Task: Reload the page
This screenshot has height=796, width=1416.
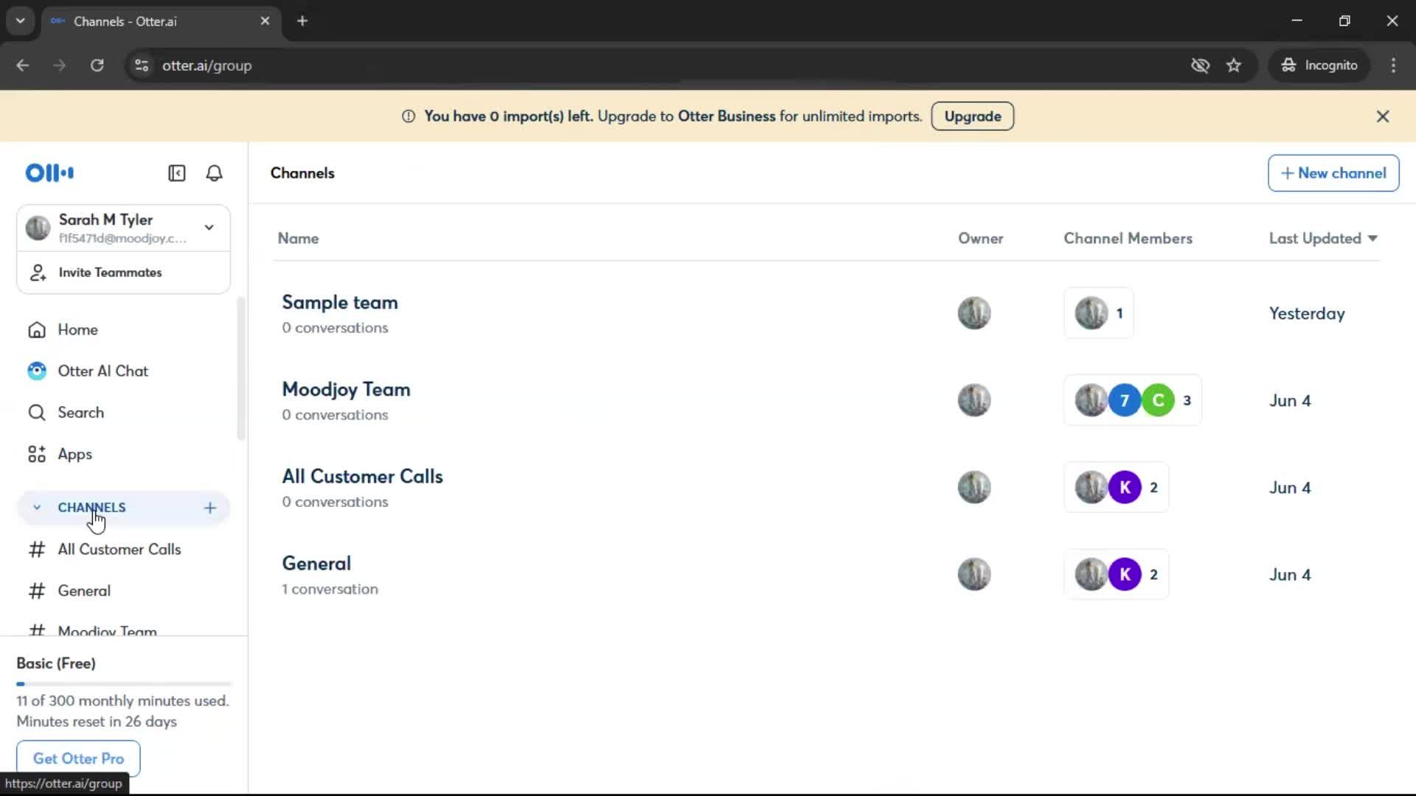Action: pyautogui.click(x=97, y=66)
